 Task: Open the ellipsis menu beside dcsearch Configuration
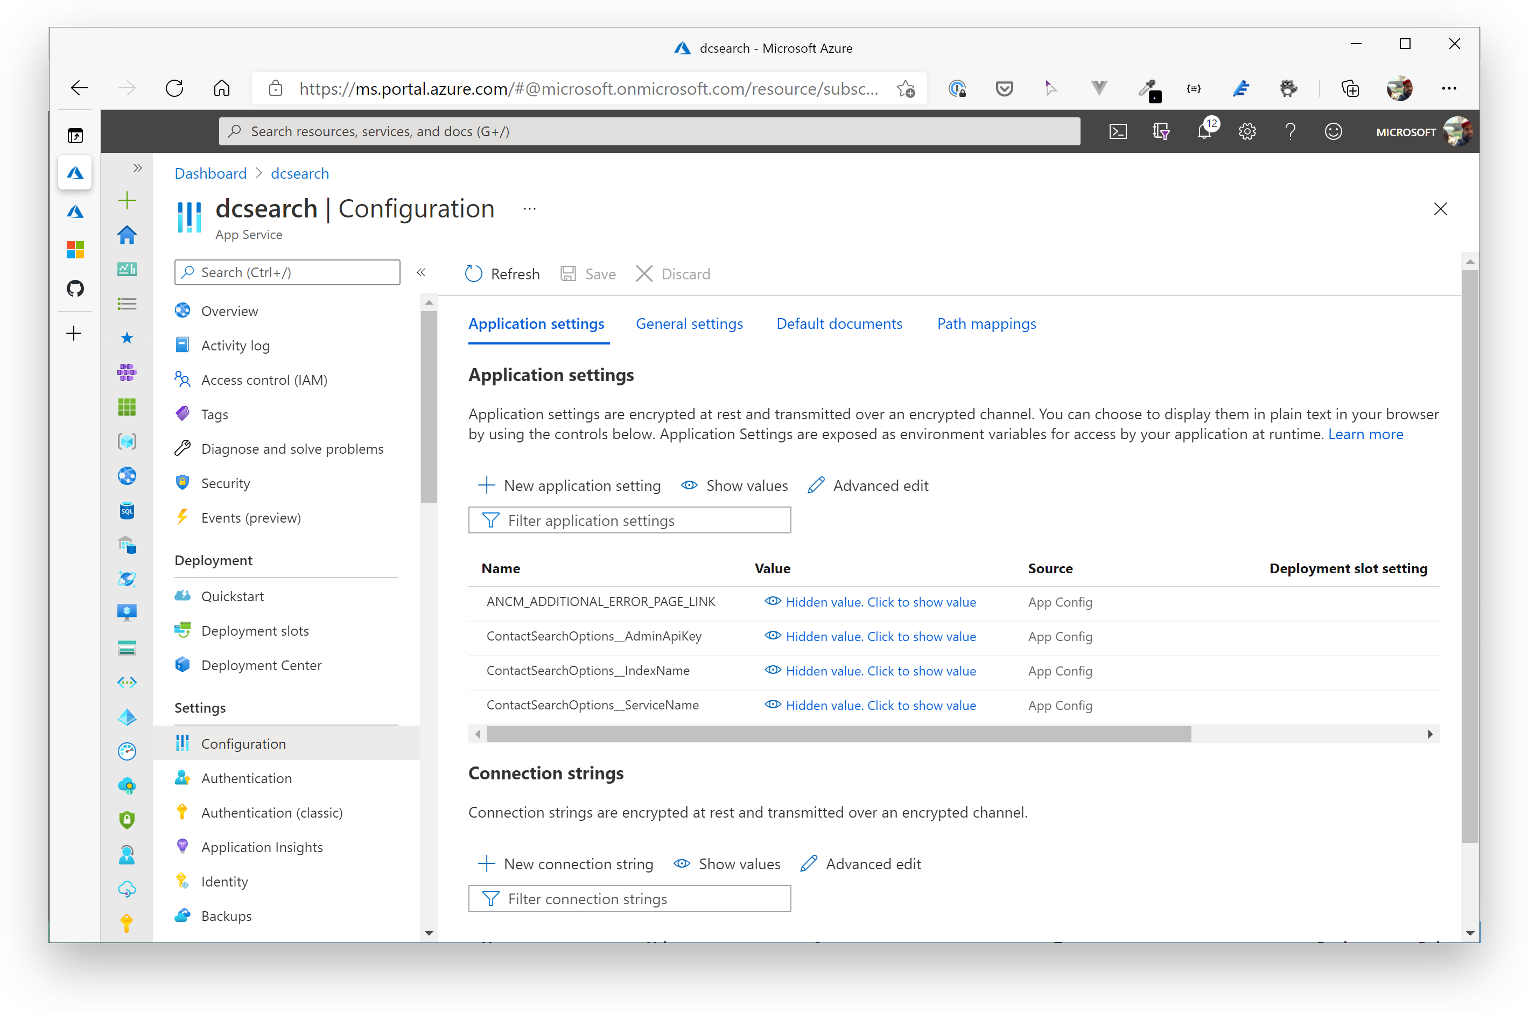click(x=529, y=208)
